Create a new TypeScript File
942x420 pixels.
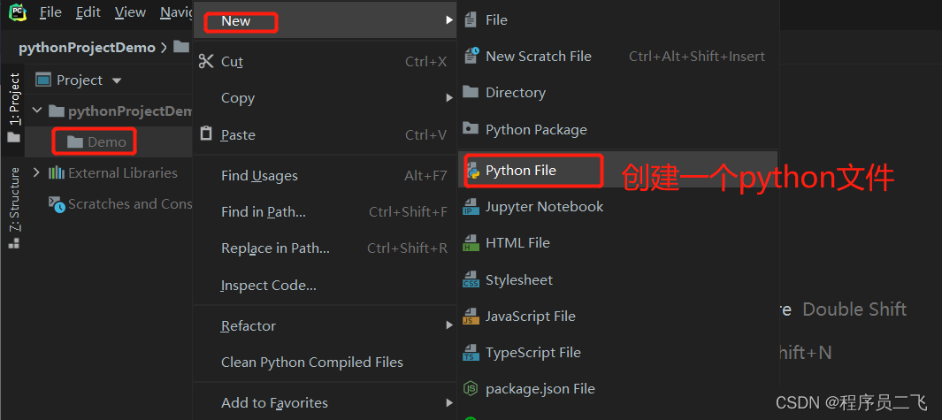(x=617, y=353)
